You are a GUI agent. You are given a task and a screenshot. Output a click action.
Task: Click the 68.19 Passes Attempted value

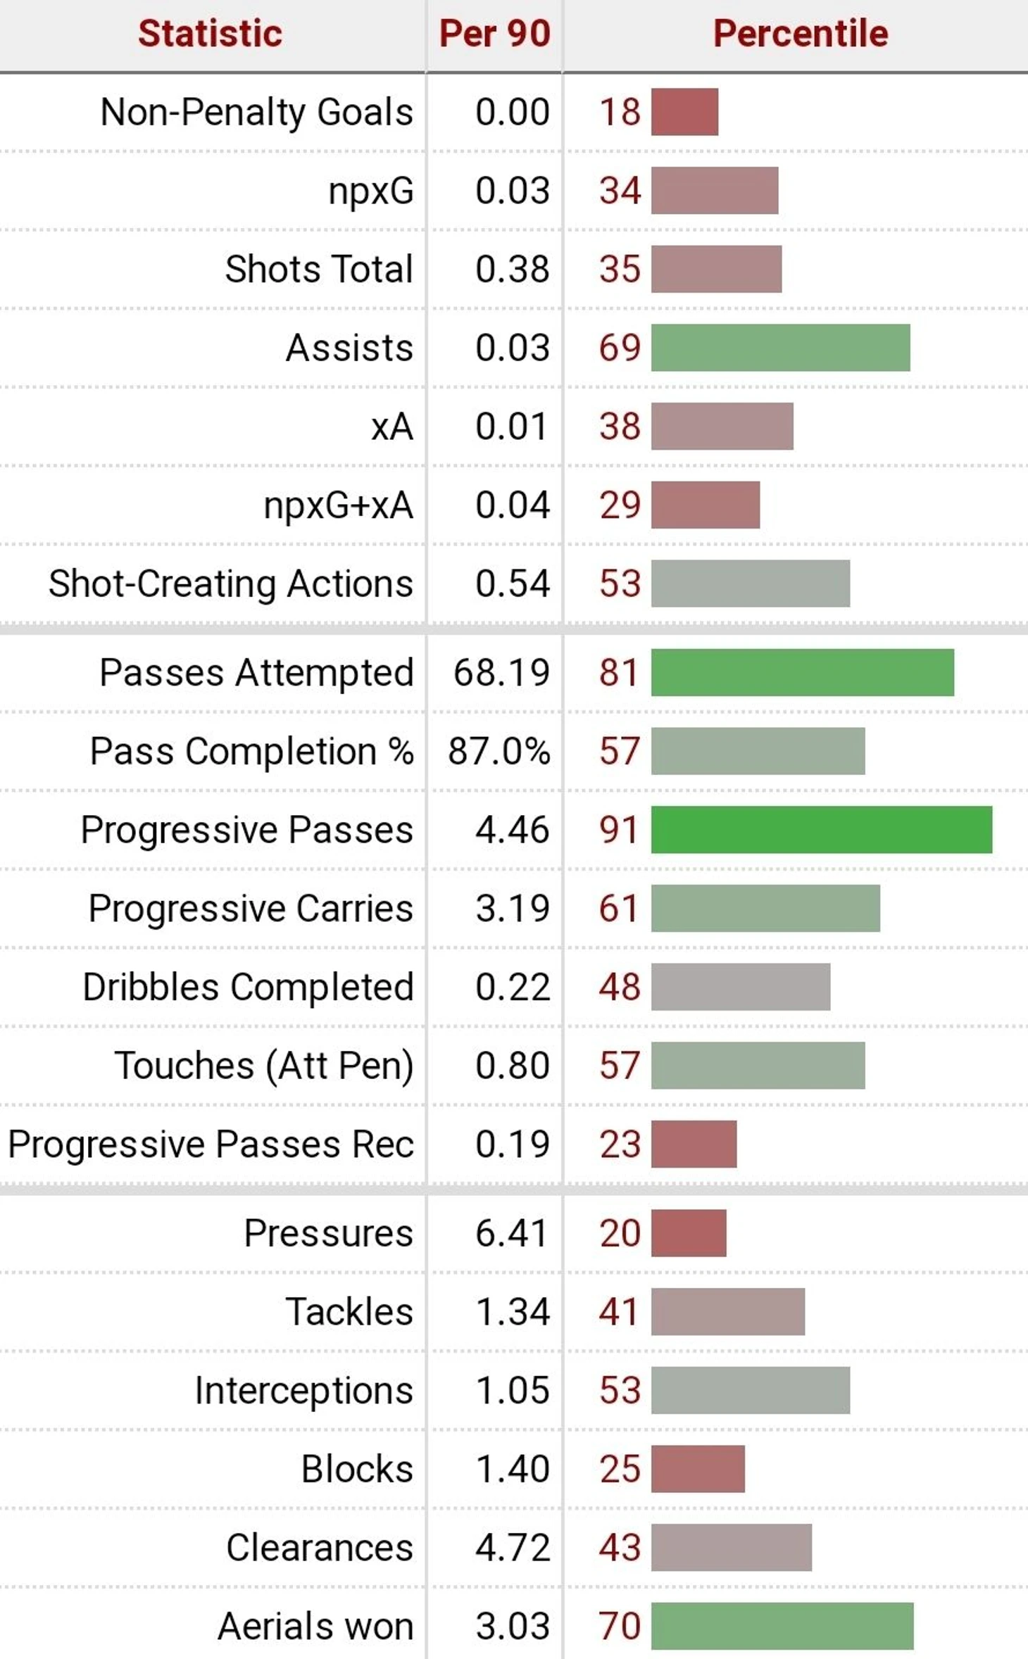[x=501, y=672]
